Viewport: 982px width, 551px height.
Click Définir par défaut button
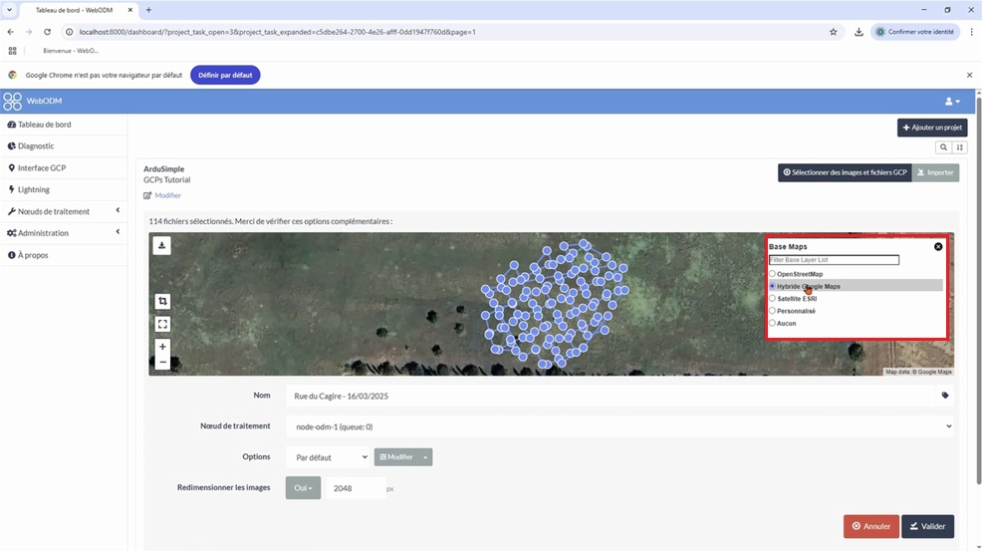[225, 75]
